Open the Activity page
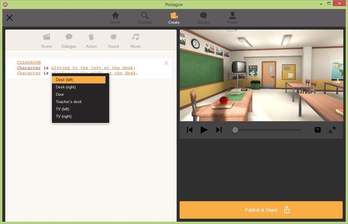Image resolution: width=348 pixels, height=224 pixels. (x=203, y=18)
